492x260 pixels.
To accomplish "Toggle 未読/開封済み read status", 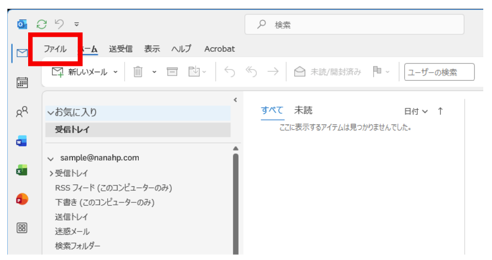I will (328, 72).
